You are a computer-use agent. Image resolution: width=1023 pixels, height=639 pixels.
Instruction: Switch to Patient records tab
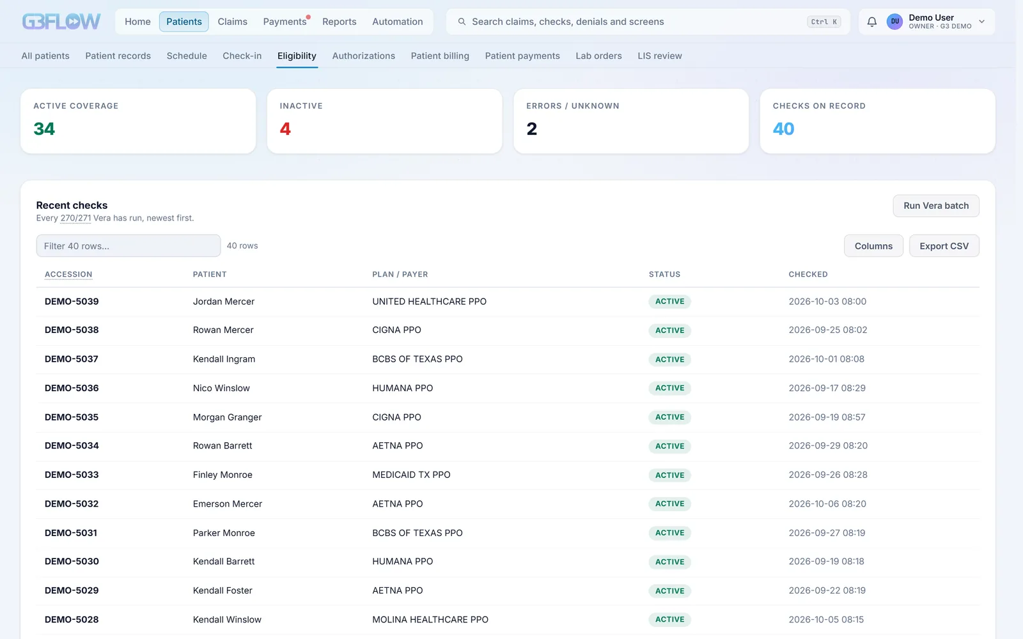pos(118,56)
